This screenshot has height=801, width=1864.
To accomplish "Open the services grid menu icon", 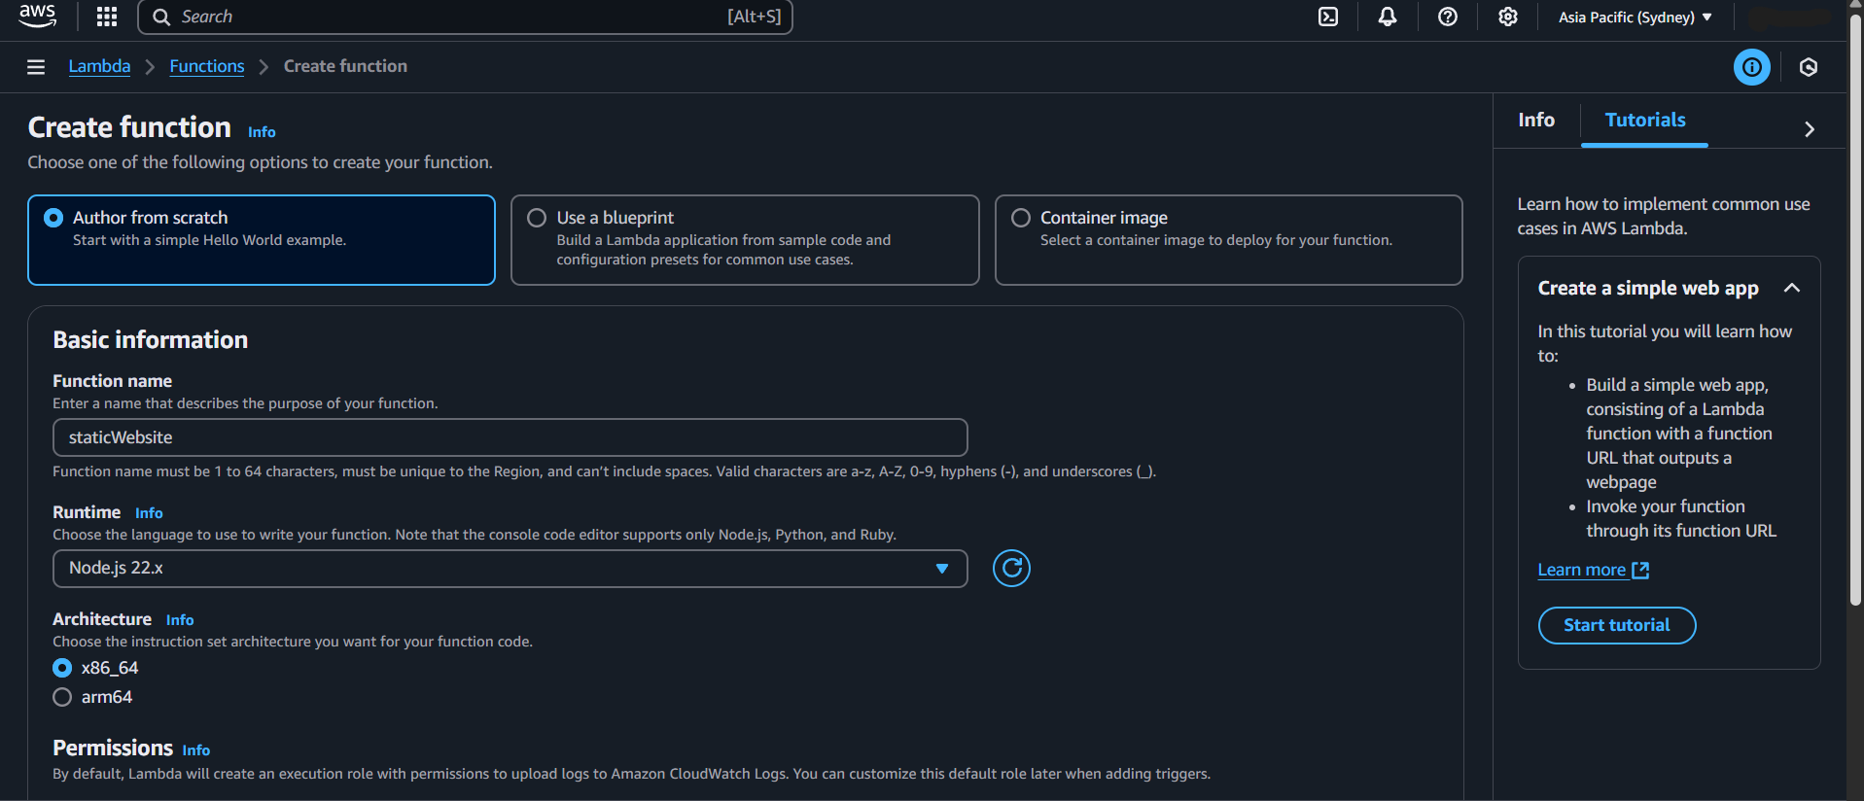I will 107,17.
